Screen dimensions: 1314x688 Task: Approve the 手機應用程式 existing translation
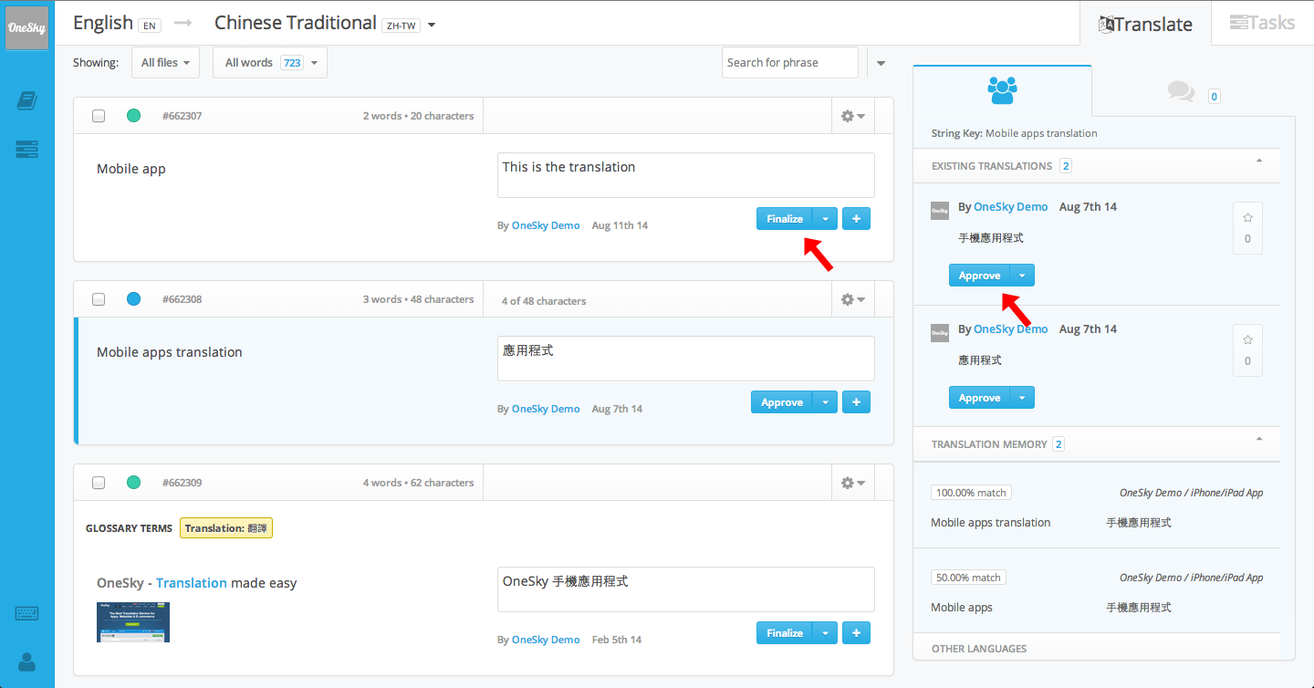click(x=980, y=276)
